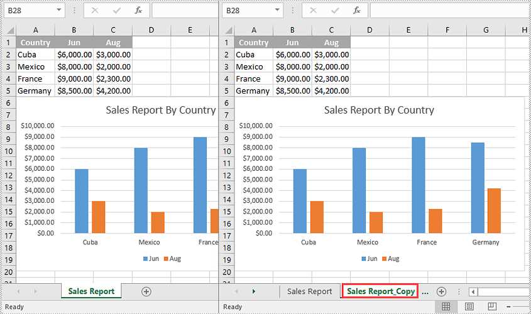The image size is (531, 314).
Task: Switch to Page Layout view
Action: (x=469, y=306)
